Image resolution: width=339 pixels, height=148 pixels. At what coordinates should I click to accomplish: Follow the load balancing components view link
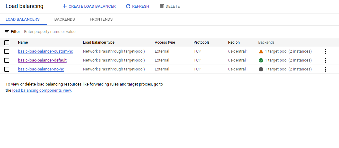41,90
